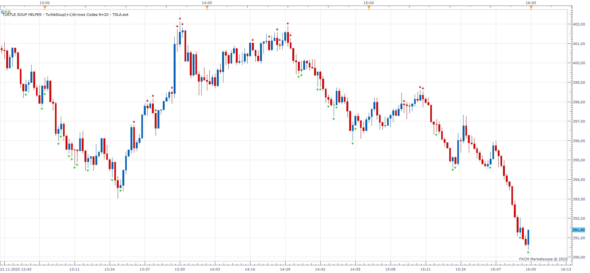
Task: Select the orange 15:00 session marker triangle
Action: pyautogui.click(x=369, y=7)
